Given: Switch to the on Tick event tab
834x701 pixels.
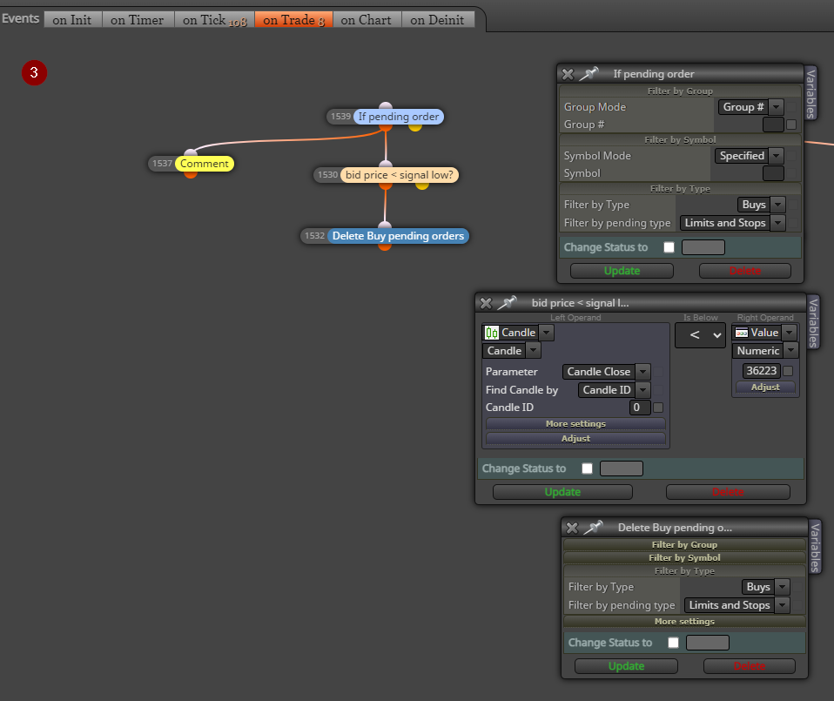Looking at the screenshot, I should tap(214, 20).
